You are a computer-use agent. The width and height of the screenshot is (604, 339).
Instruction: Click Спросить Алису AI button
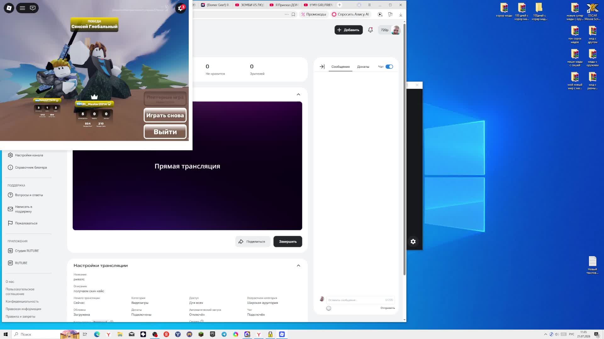(350, 14)
